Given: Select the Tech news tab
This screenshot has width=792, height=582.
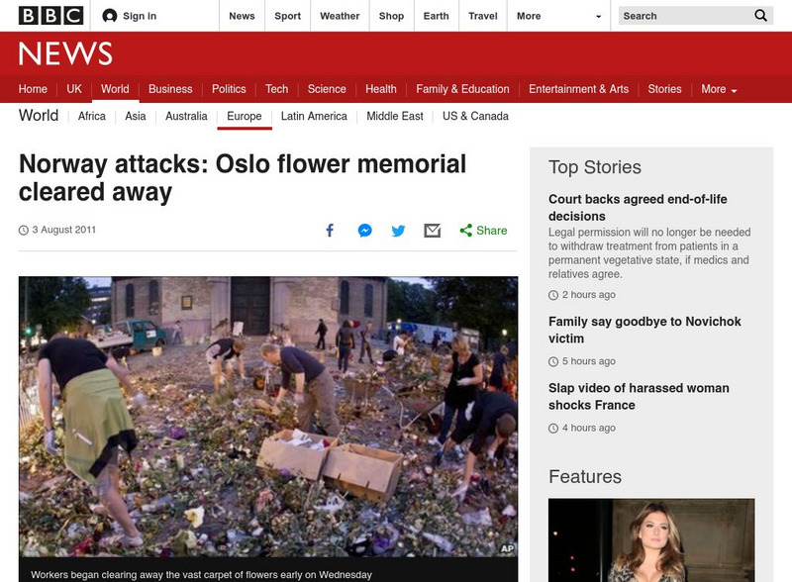Looking at the screenshot, I should [x=277, y=89].
